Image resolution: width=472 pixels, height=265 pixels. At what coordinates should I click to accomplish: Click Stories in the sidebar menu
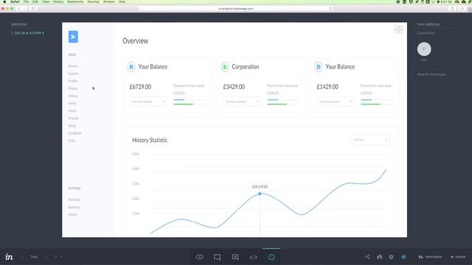click(x=73, y=66)
